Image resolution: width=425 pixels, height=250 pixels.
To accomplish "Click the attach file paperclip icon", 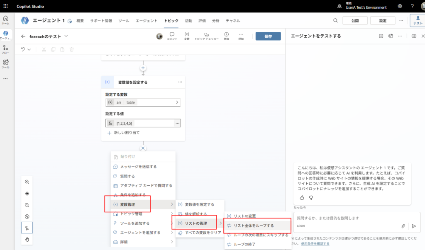I will 403,226.
